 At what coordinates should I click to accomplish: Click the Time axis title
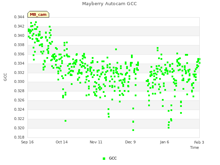click(195, 147)
